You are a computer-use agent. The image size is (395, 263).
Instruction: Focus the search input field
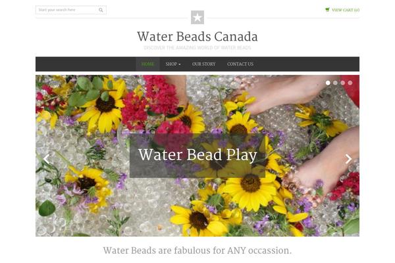(67, 10)
